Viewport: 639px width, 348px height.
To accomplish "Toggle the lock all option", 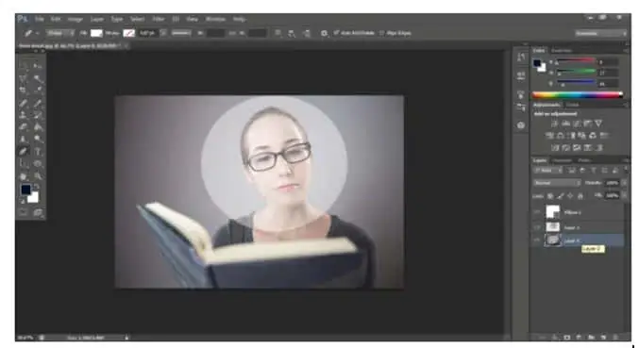I will click(580, 196).
